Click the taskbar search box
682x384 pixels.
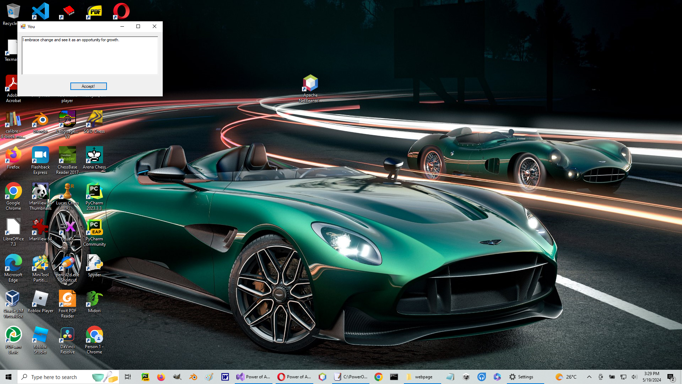68,377
